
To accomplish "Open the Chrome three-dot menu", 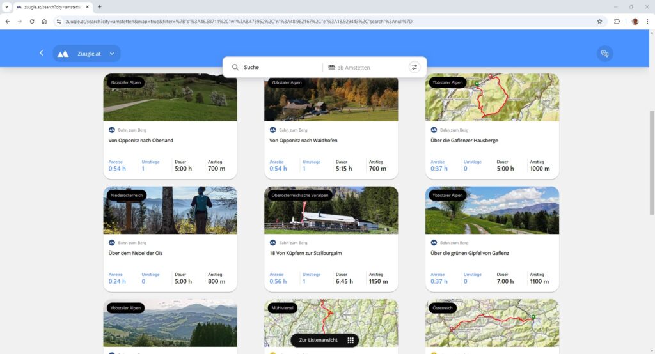I will pyautogui.click(x=647, y=21).
